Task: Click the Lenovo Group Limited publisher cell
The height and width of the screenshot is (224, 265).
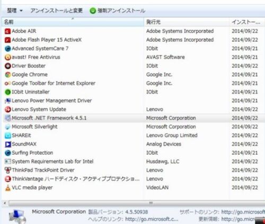Action: 172,136
